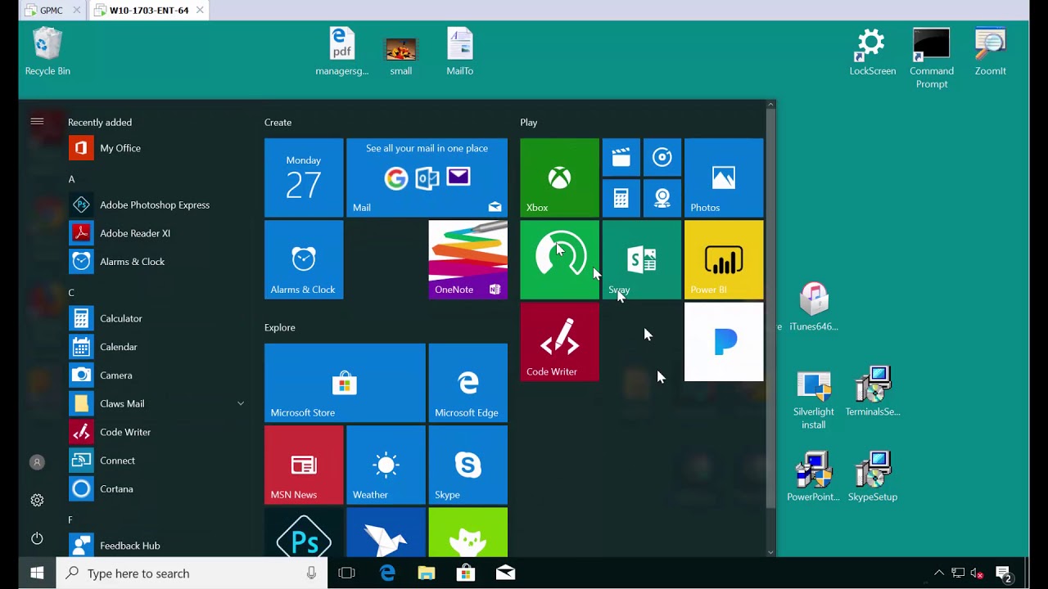Open the user account button
Image resolution: width=1048 pixels, height=589 pixels.
tap(37, 462)
